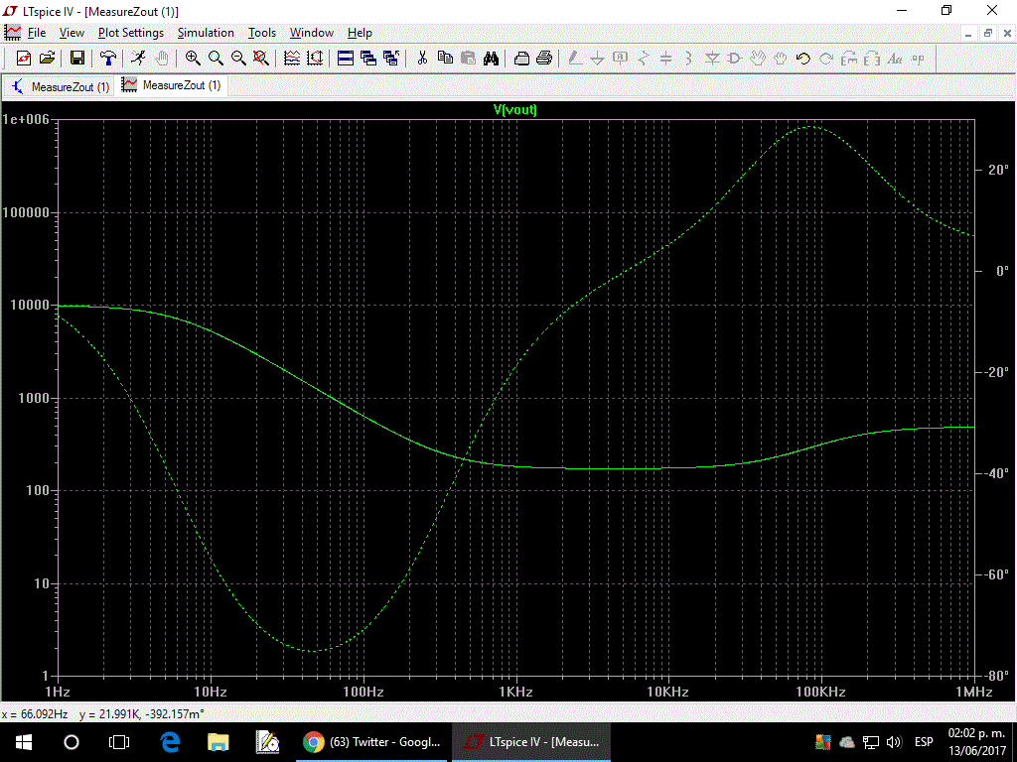Open Task View on taskbar
Viewport: 1017px width, 762px height.
pos(119,742)
